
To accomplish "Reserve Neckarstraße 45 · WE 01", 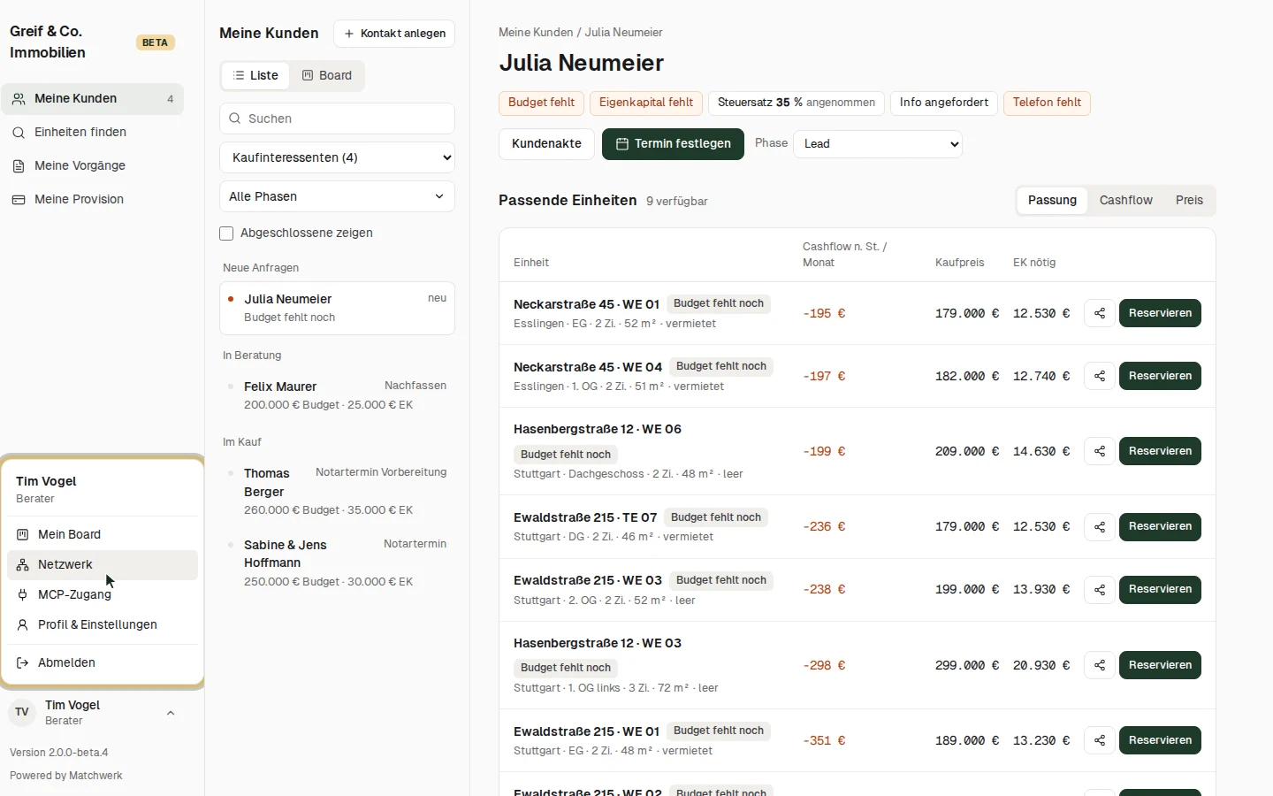I will (1160, 313).
